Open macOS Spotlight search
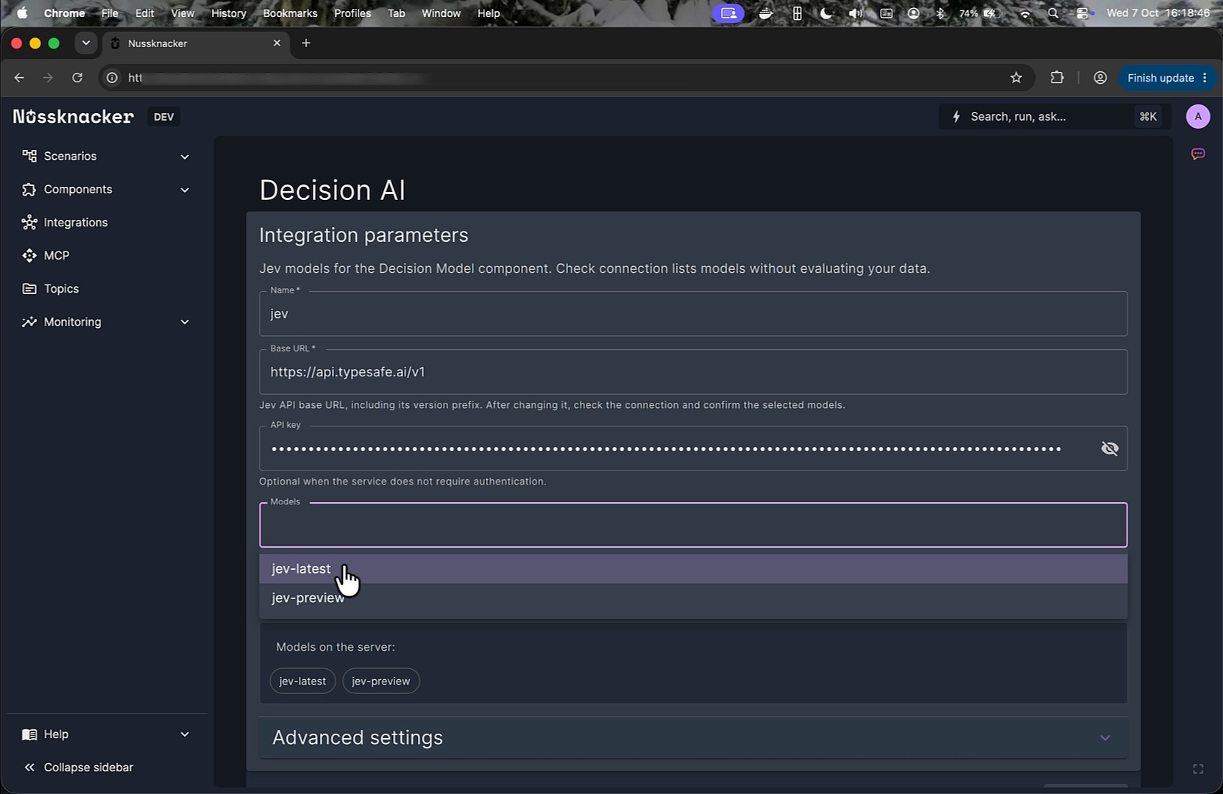 click(x=1053, y=13)
